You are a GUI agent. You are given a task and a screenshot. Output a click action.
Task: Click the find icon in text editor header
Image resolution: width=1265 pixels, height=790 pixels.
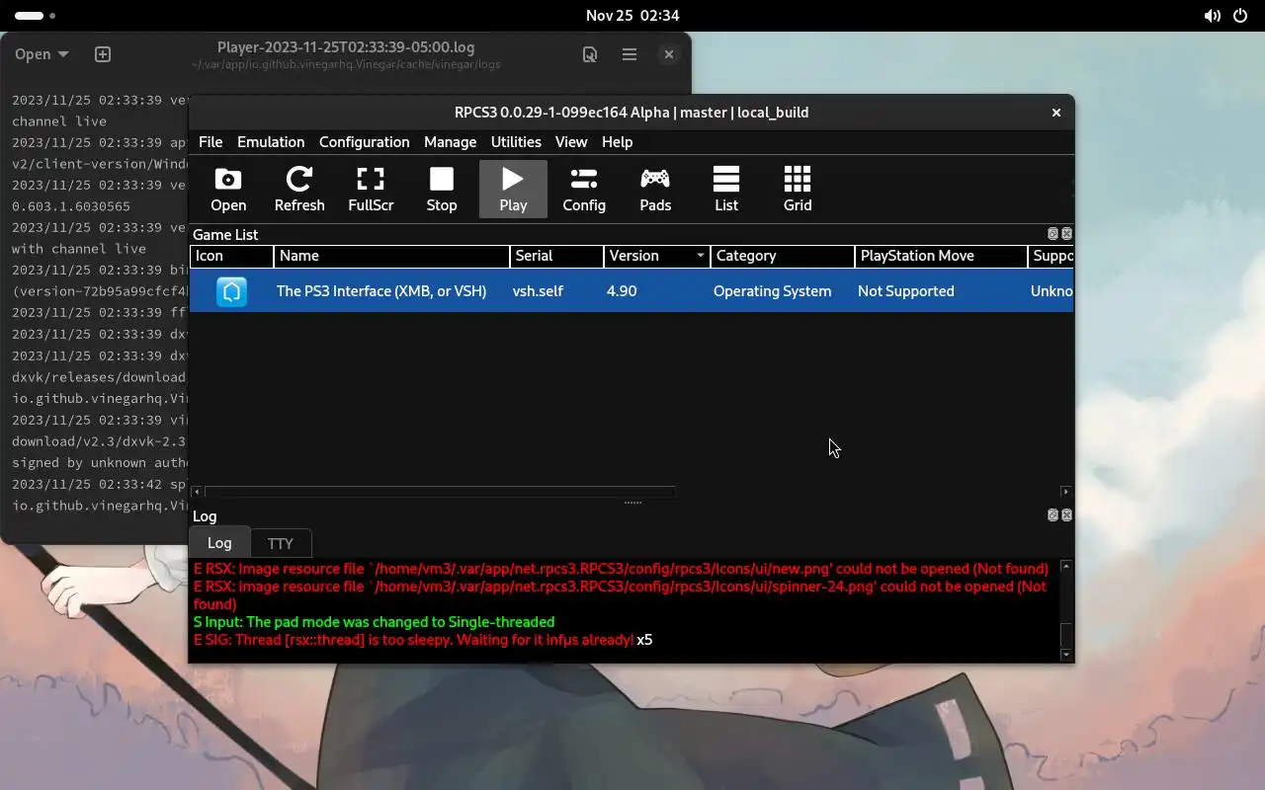click(590, 54)
